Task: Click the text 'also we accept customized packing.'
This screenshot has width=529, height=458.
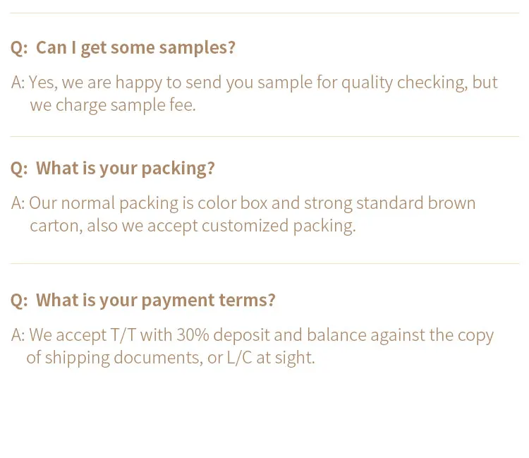Action: pyautogui.click(x=221, y=226)
